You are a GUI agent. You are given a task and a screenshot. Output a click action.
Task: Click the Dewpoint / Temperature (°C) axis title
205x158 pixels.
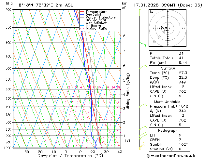coord(70,156)
